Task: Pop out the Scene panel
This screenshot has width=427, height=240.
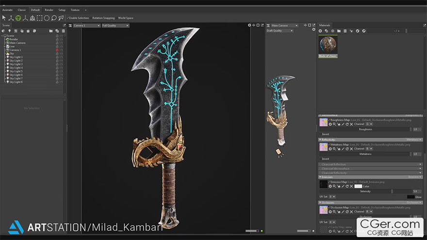Action: (x=64, y=25)
